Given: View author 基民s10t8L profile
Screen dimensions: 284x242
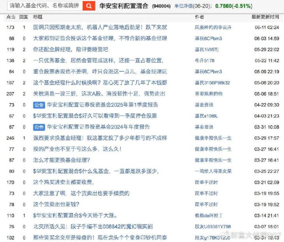Looking at the screenshot, I should (x=206, y=116).
